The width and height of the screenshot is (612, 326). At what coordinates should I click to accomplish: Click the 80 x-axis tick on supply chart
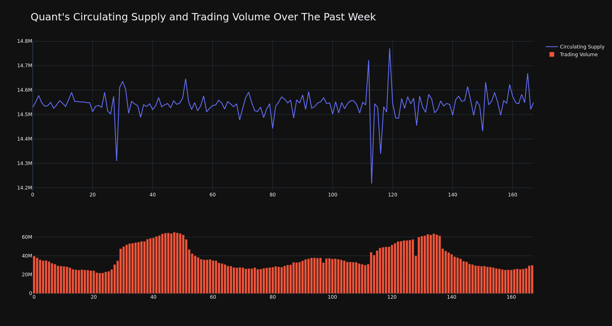point(273,195)
